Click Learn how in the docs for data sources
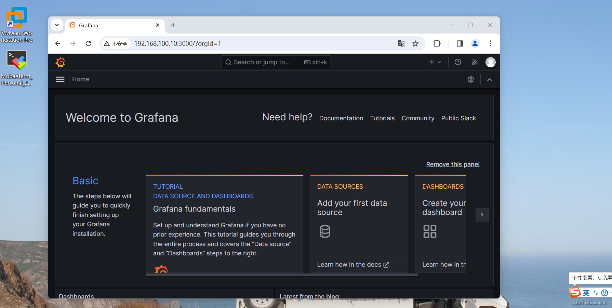Image resolution: width=612 pixels, height=308 pixels. (x=353, y=265)
